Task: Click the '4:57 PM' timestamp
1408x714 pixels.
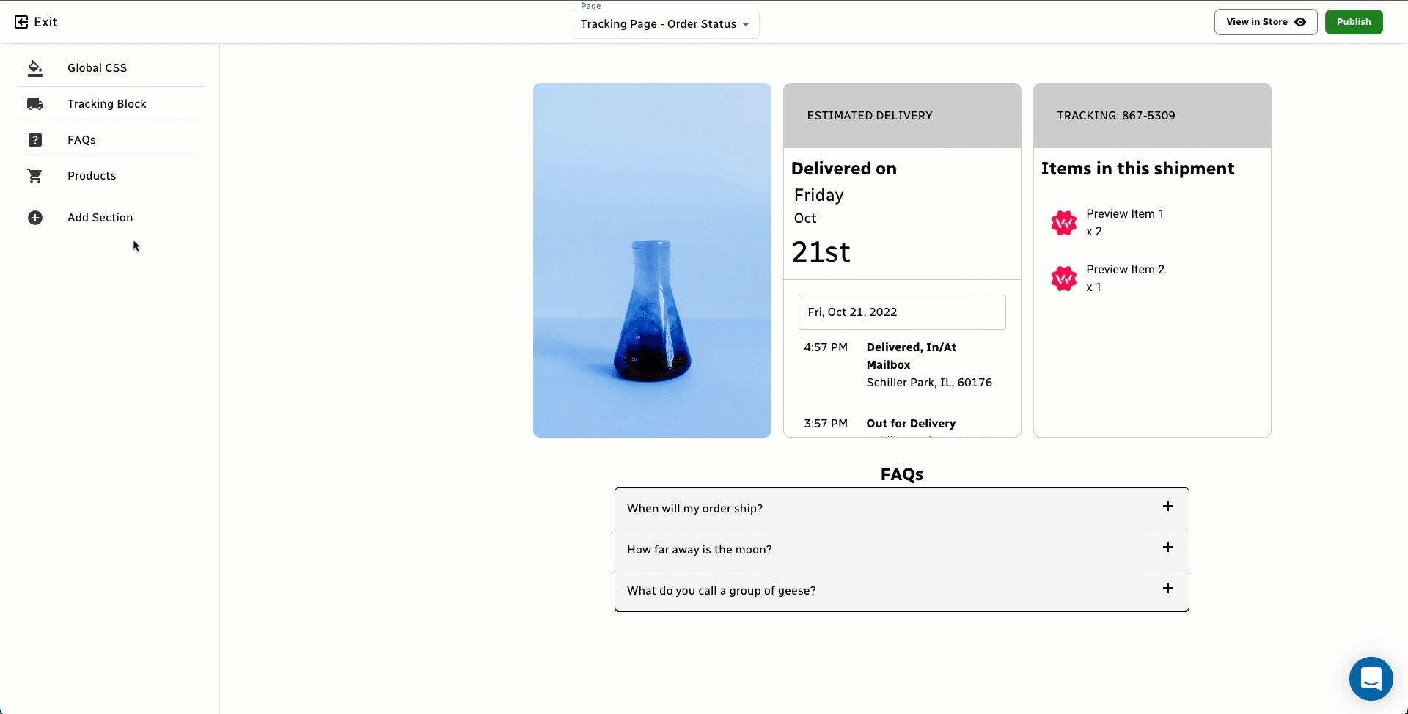Action: (x=826, y=347)
